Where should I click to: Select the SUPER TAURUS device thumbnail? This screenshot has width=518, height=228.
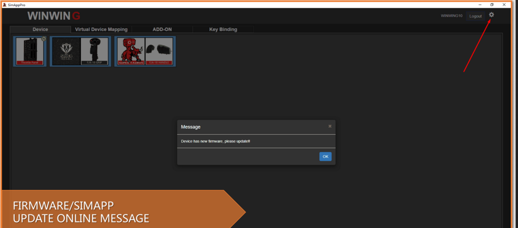point(131,51)
